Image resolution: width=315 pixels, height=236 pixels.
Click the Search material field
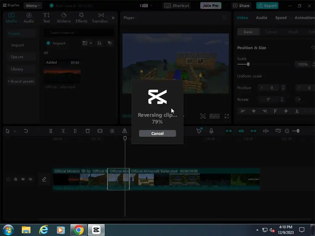pos(79,33)
